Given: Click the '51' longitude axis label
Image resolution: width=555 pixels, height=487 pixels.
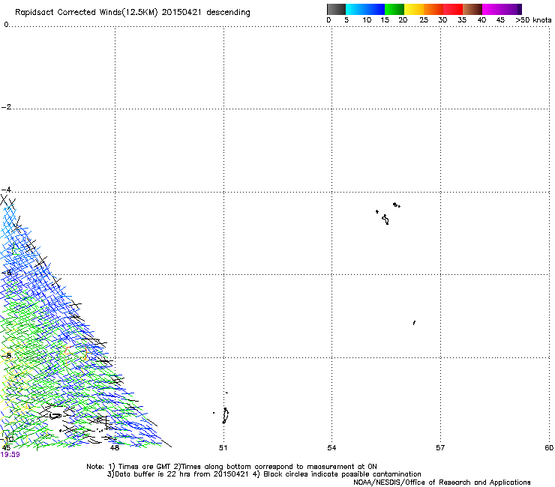Looking at the screenshot, I should (223, 448).
